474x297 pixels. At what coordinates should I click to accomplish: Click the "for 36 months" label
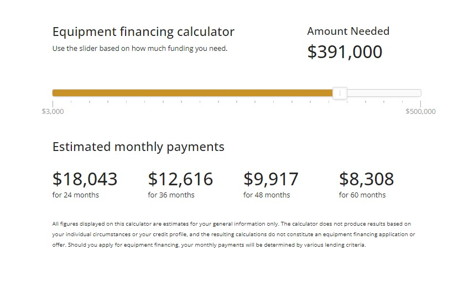(171, 195)
